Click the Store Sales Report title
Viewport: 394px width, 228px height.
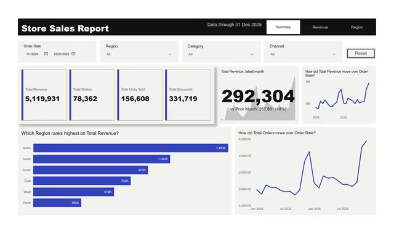tap(65, 28)
